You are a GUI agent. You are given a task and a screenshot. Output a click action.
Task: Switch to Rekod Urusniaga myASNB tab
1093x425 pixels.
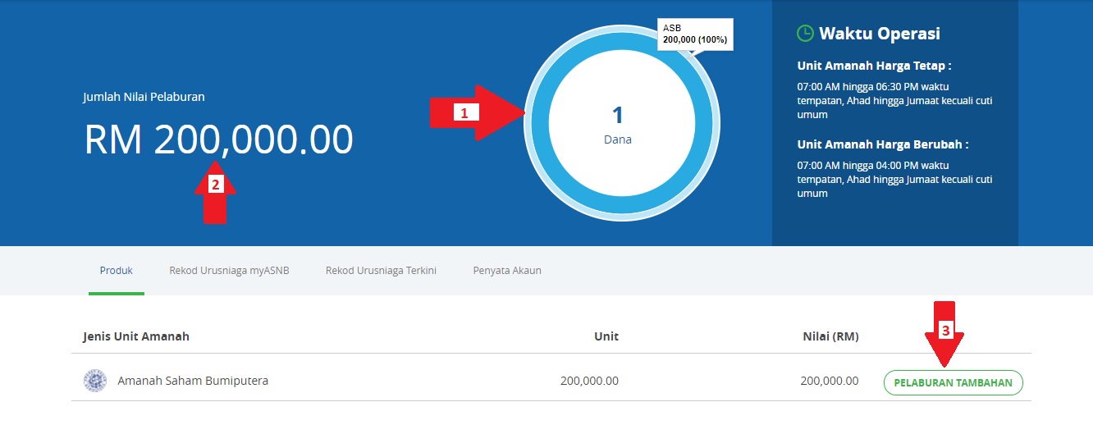(x=229, y=270)
